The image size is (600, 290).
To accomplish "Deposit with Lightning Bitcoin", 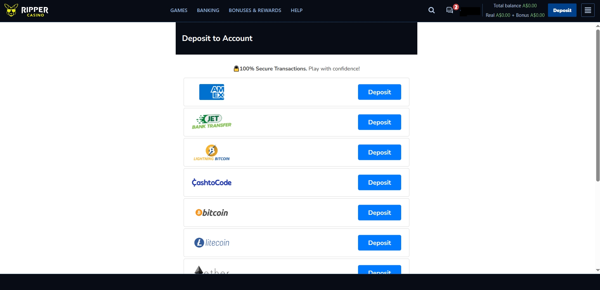I will click(379, 152).
